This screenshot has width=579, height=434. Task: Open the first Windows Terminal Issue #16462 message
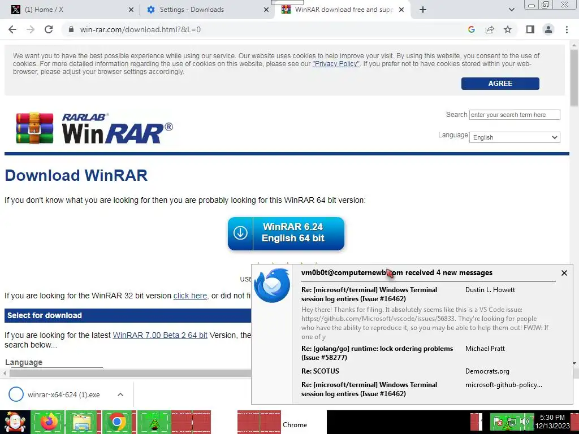[x=369, y=294]
